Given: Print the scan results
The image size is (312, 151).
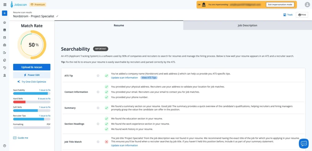Looking at the screenshot, I should 302,15.
